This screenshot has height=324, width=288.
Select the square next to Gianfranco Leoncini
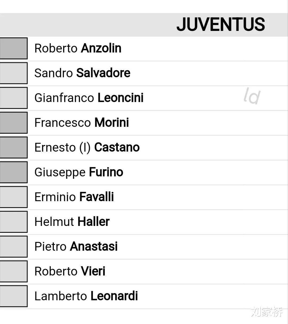pos(13,98)
